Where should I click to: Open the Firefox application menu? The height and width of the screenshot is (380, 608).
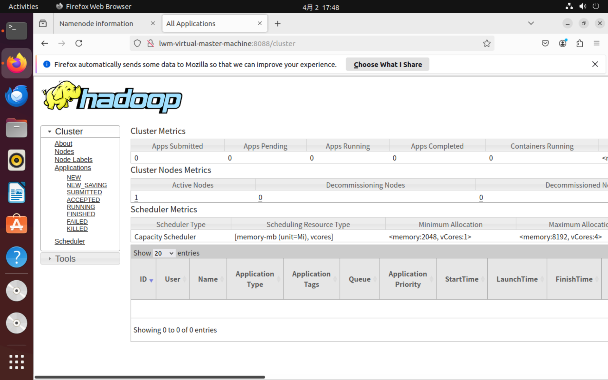(597, 43)
